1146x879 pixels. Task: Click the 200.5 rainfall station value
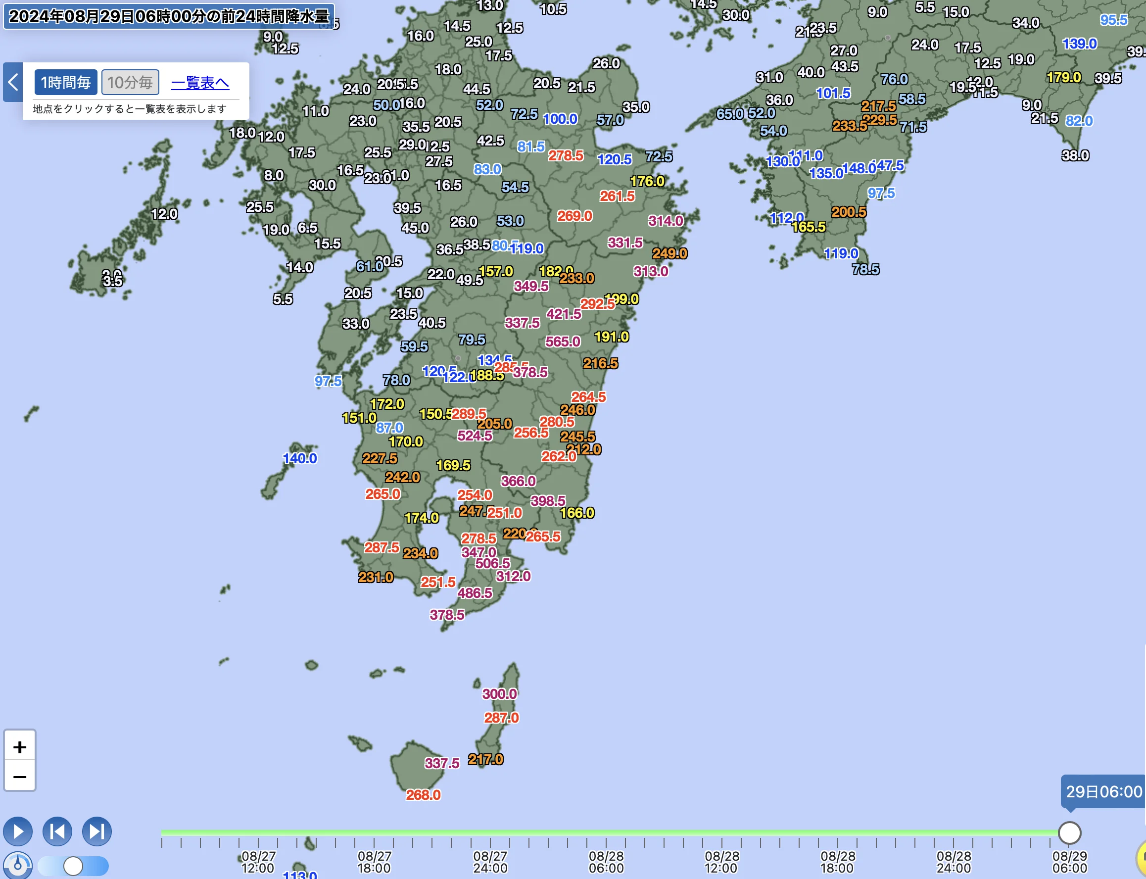tap(849, 212)
